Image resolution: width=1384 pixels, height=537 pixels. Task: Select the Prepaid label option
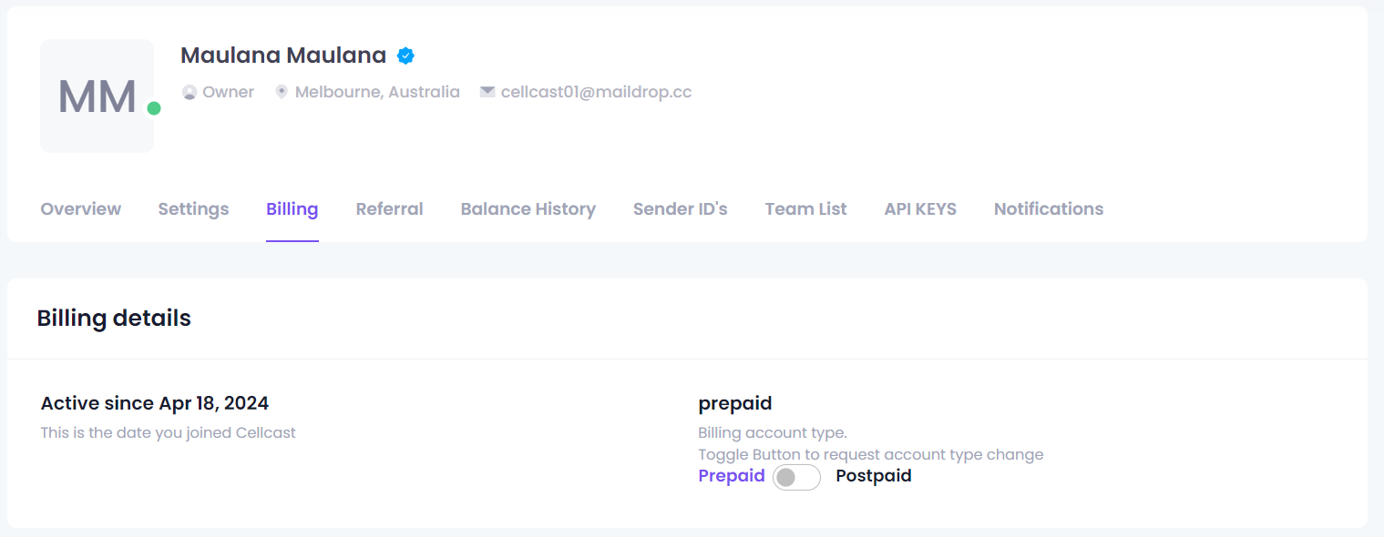[732, 476]
